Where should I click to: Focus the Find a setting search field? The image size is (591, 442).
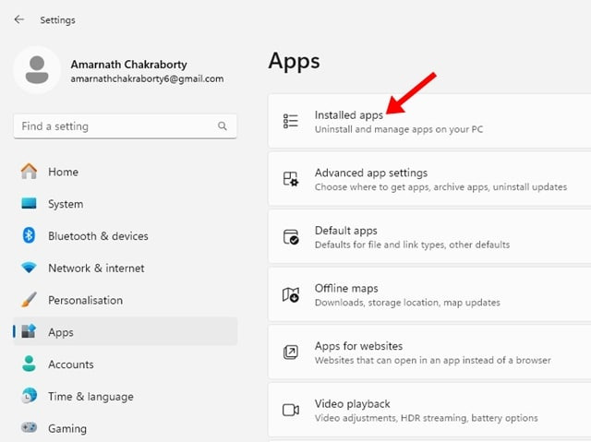click(126, 126)
